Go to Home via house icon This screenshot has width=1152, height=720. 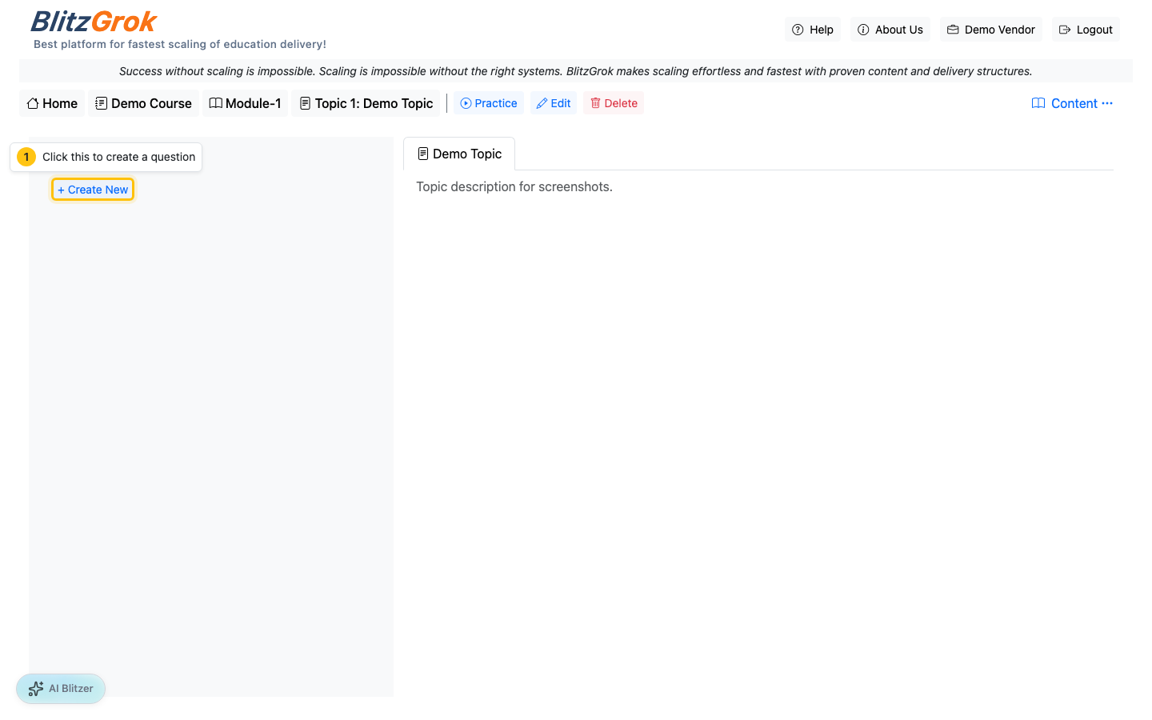(52, 103)
